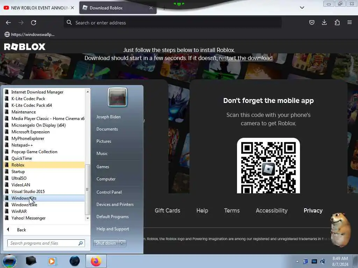Viewport: 358px width, 268px height.
Task: Click the browser Forward arrow
Action: 21,23
